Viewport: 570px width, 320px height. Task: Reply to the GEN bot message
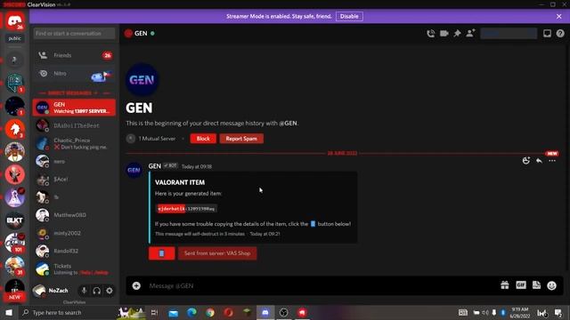click(539, 161)
